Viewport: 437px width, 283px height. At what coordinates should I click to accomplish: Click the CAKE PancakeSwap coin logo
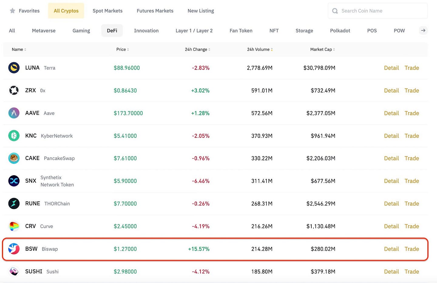[x=14, y=158]
